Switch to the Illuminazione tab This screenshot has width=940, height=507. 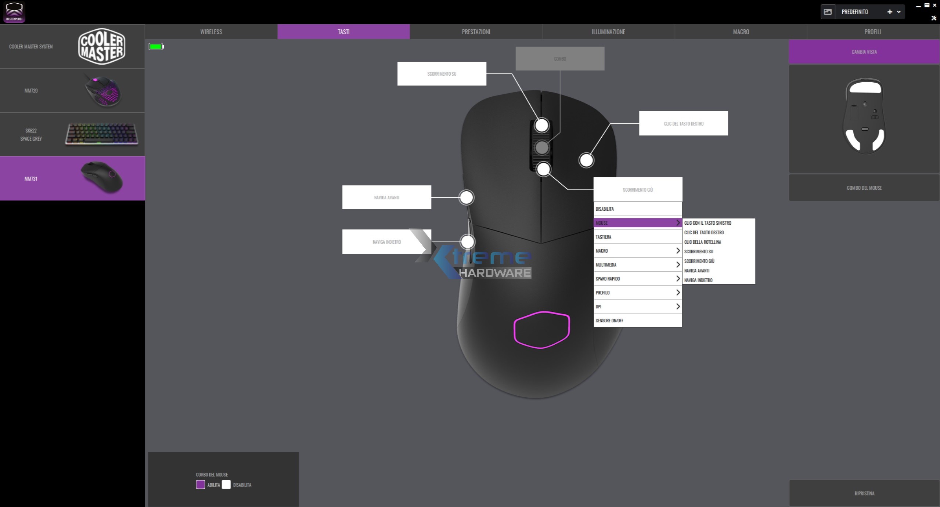[x=608, y=32]
